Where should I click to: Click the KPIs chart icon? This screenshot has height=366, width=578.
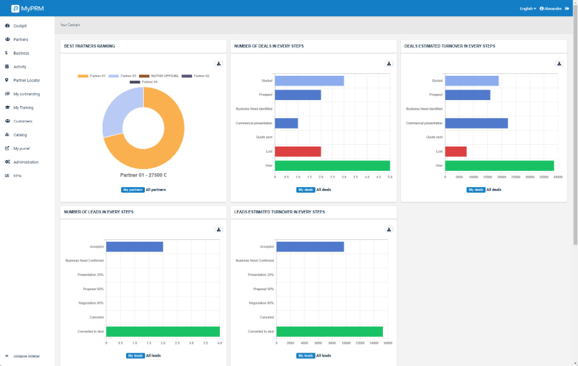pyautogui.click(x=7, y=176)
